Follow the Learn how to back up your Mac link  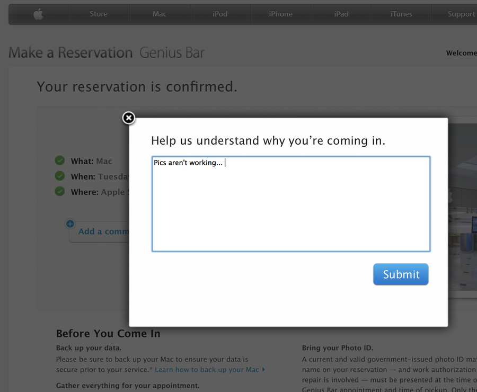pyautogui.click(x=209, y=370)
